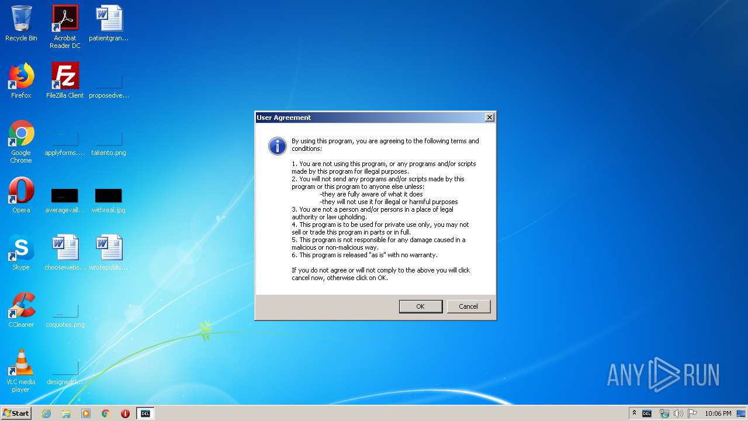Select the patientgran Word document icon

[x=109, y=23]
